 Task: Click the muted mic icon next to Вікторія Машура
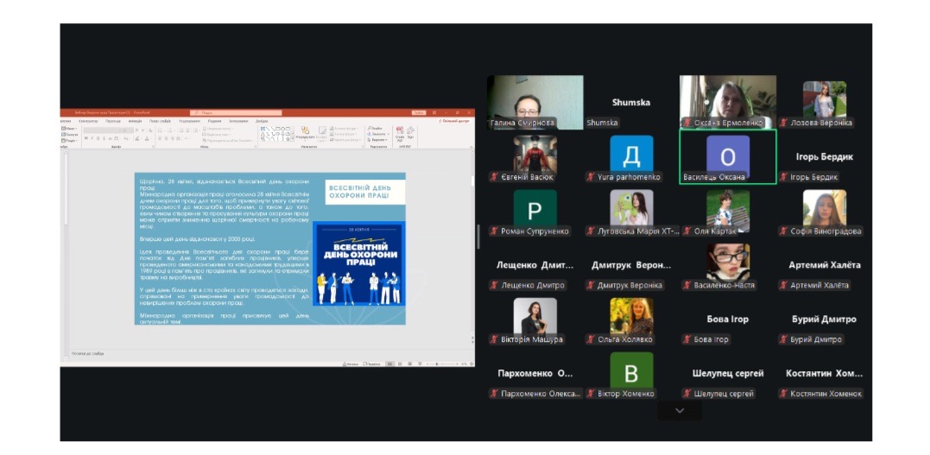pyautogui.click(x=495, y=339)
